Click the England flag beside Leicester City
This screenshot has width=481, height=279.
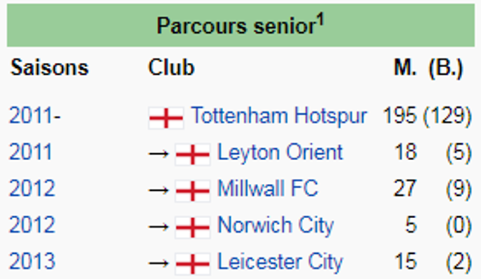click(193, 264)
